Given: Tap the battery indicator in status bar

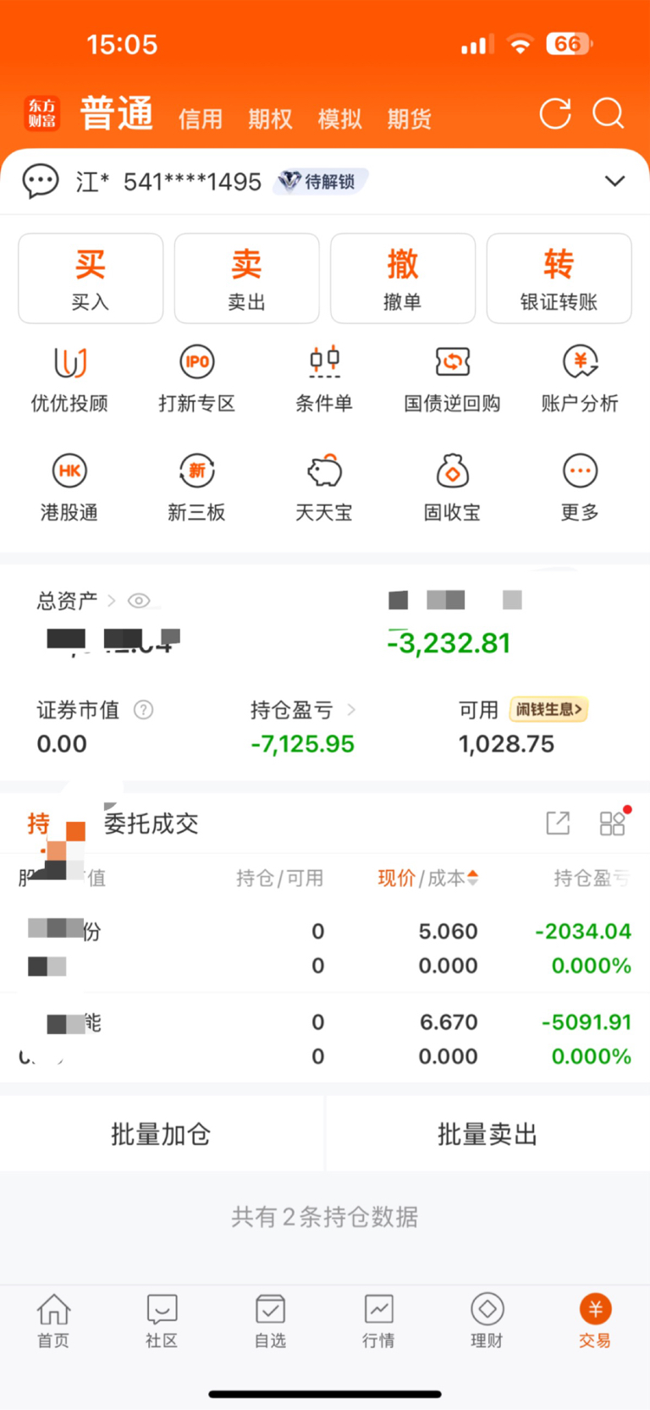Looking at the screenshot, I should click(570, 44).
